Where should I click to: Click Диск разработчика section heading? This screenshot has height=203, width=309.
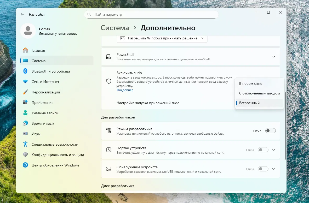tap(118, 186)
